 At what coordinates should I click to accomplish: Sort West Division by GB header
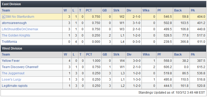[105, 54]
